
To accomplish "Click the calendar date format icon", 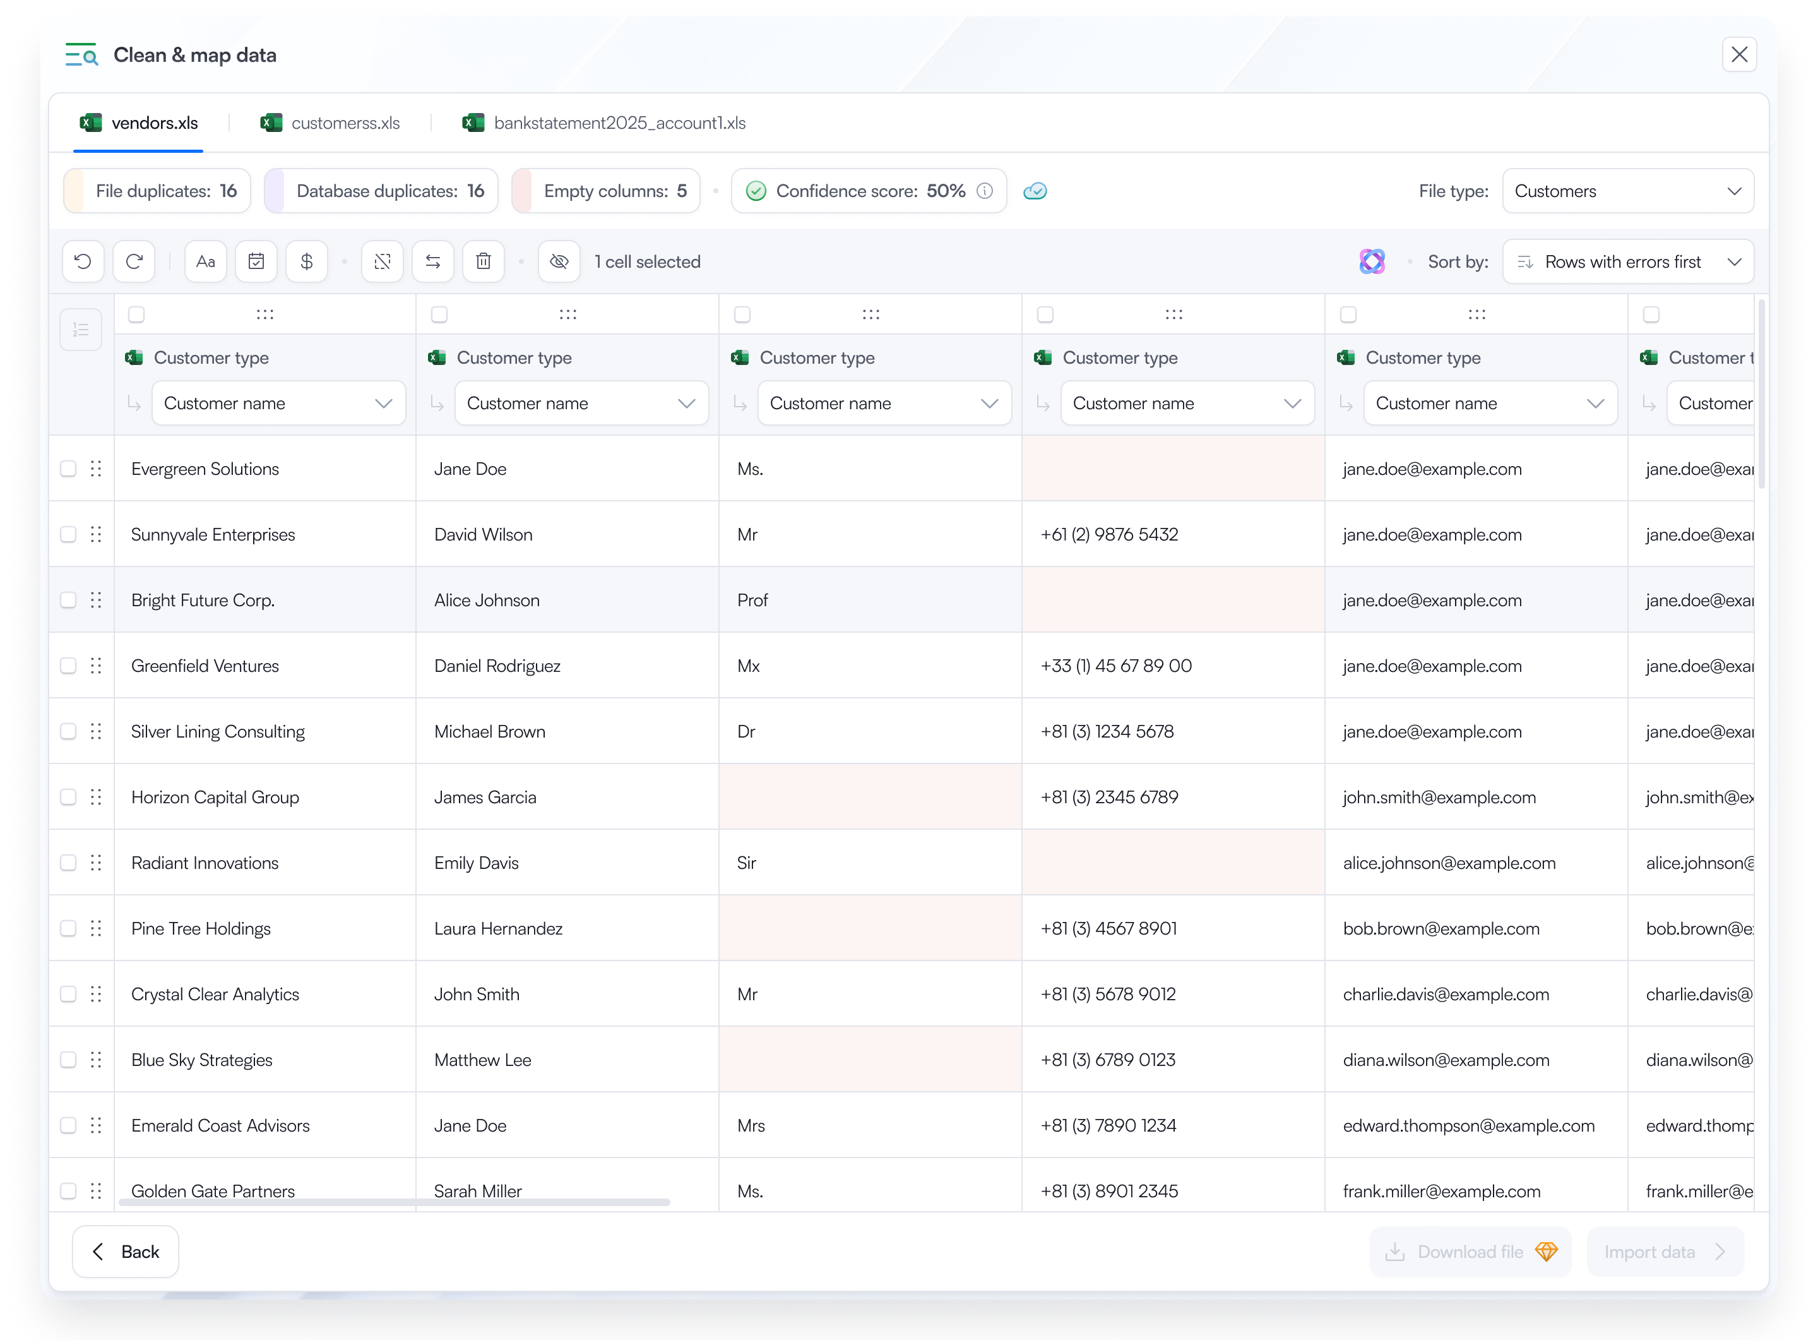I will [256, 261].
